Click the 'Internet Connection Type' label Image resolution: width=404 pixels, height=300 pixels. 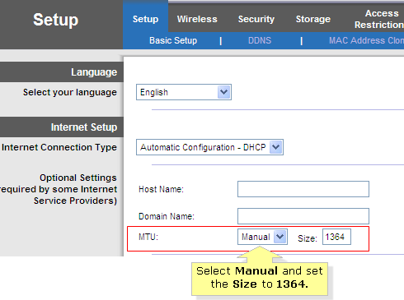(x=59, y=147)
